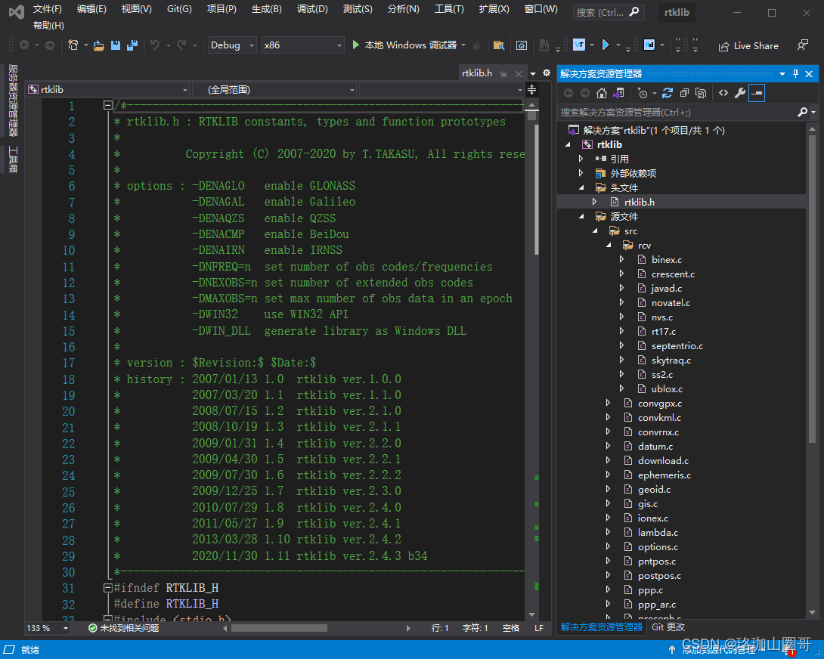Unpin the Solution Explorer panel
Screen dimensions: 824x659
pyautogui.click(x=796, y=73)
